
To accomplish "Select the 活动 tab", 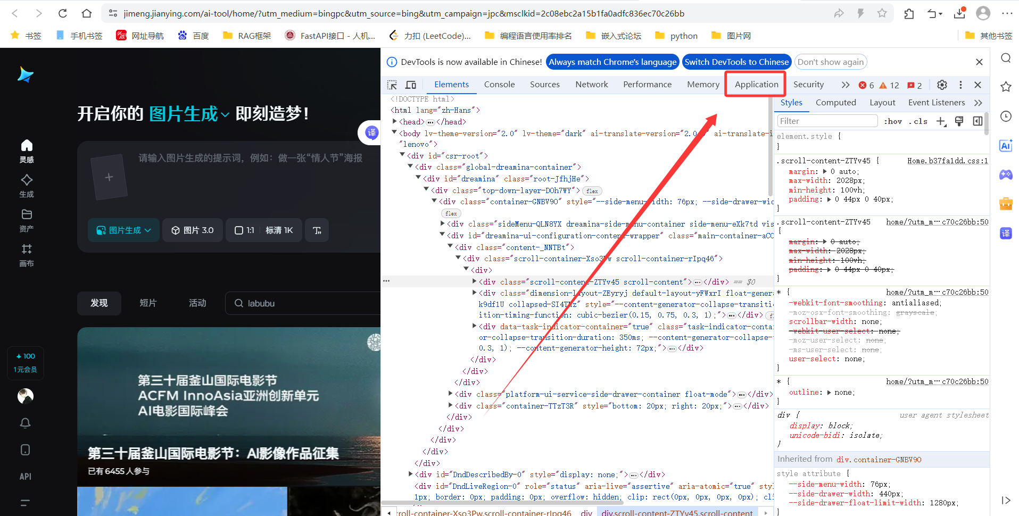I will click(197, 303).
